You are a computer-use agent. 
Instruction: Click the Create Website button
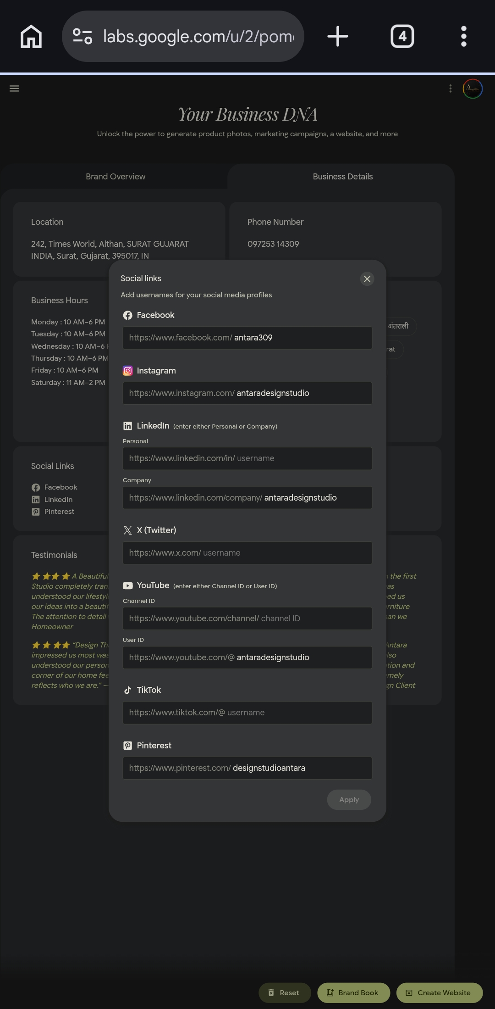[440, 993]
